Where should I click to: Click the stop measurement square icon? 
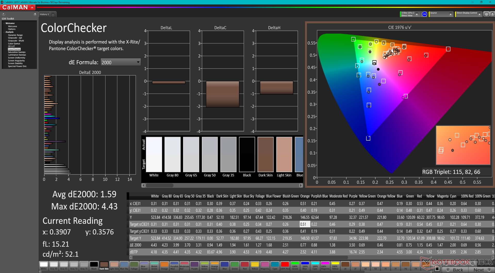point(437,269)
